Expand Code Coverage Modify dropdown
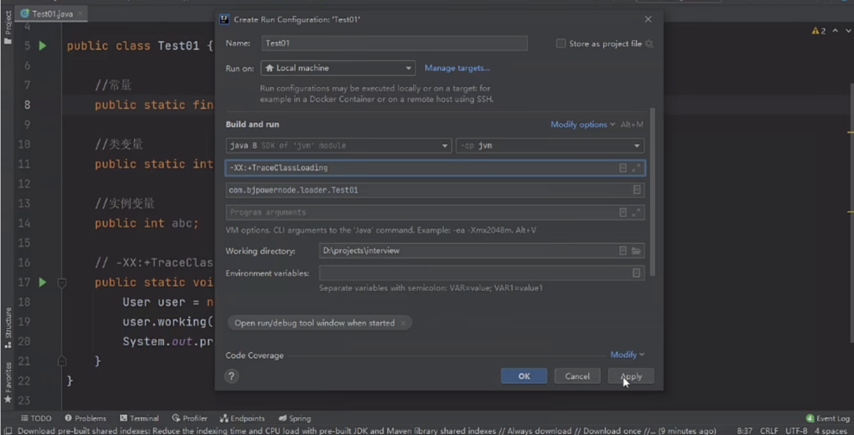Image resolution: width=854 pixels, height=435 pixels. point(627,355)
